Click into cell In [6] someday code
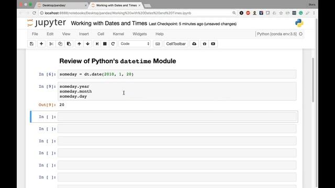Screen dimensions: 335x188 (x=177, y=74)
